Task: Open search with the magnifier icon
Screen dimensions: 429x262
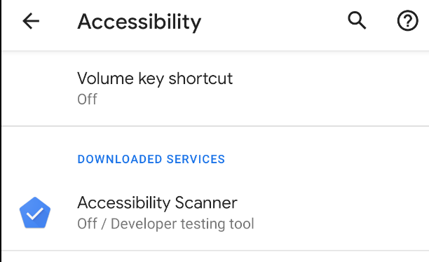Action: (357, 20)
